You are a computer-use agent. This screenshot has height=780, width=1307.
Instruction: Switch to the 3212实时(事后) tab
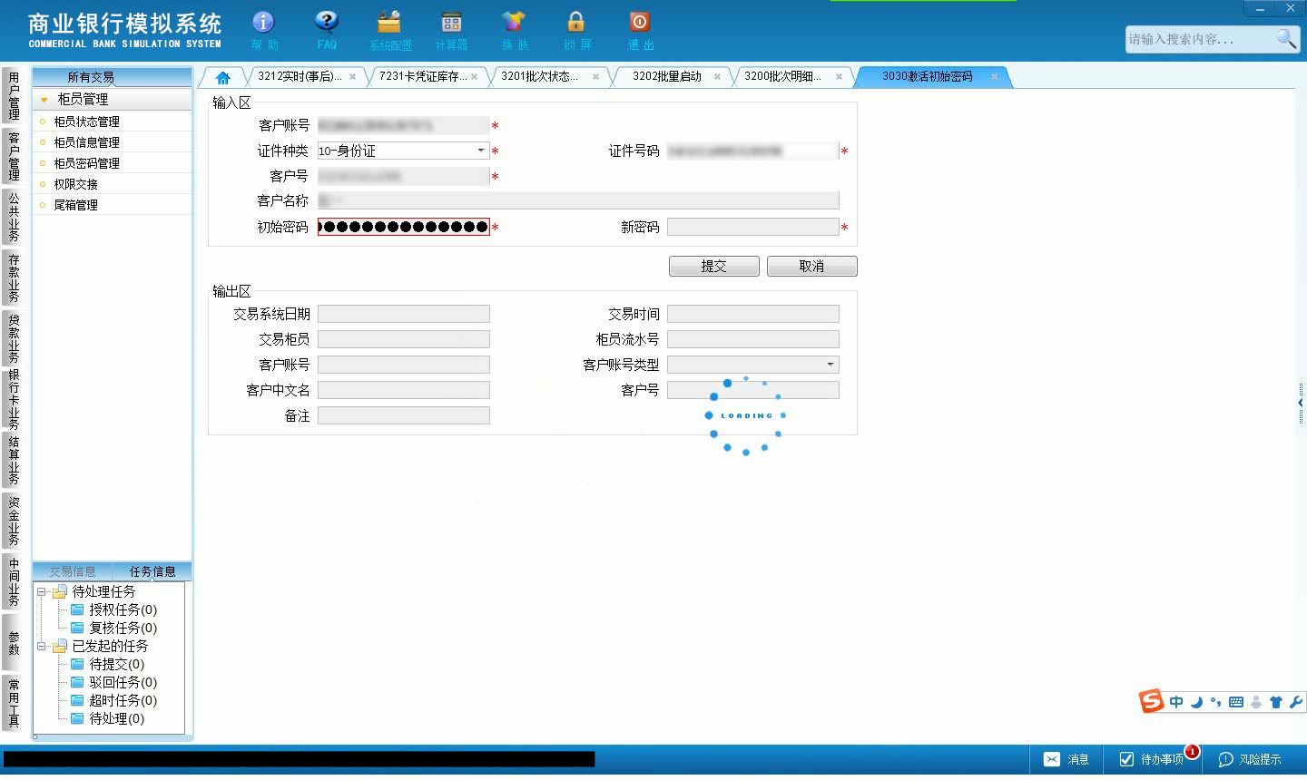[x=300, y=77]
